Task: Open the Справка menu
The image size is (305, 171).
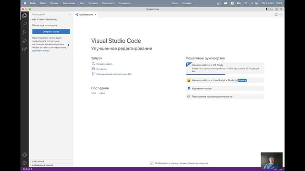Action: [187, 3]
